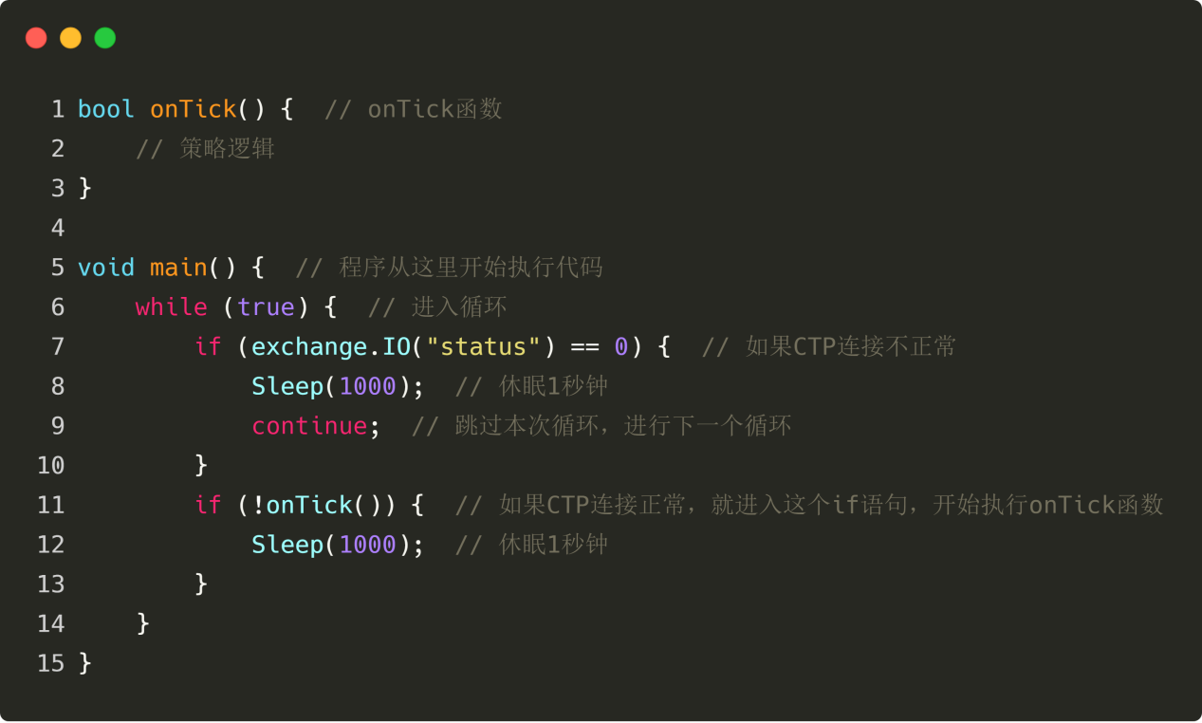1202x723 pixels.
Task: Click the !onTick() call on line 11
Action: (316, 505)
